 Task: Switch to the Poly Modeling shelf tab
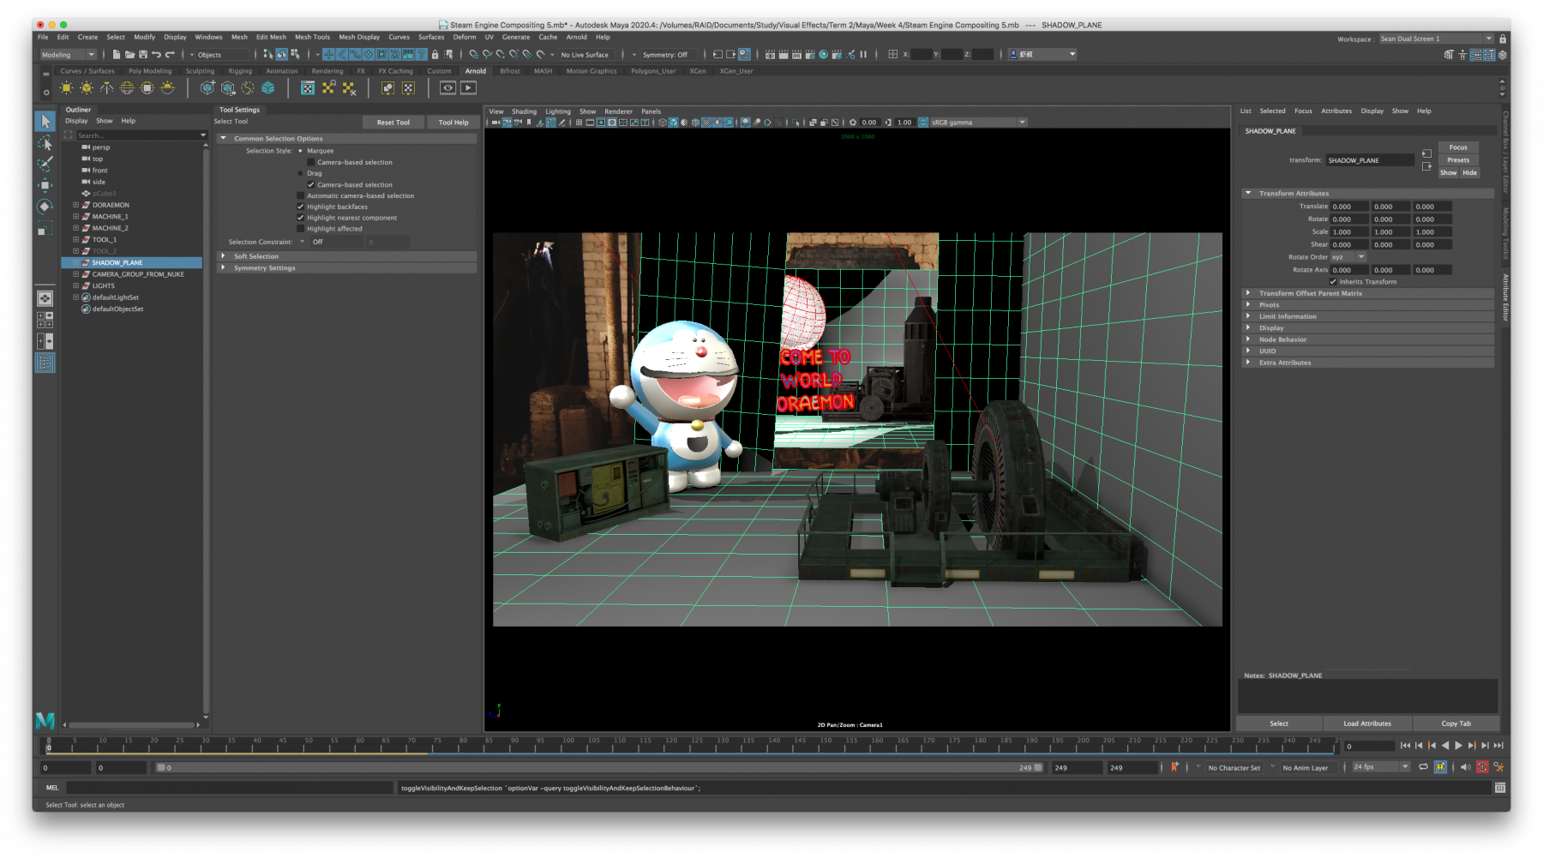150,71
